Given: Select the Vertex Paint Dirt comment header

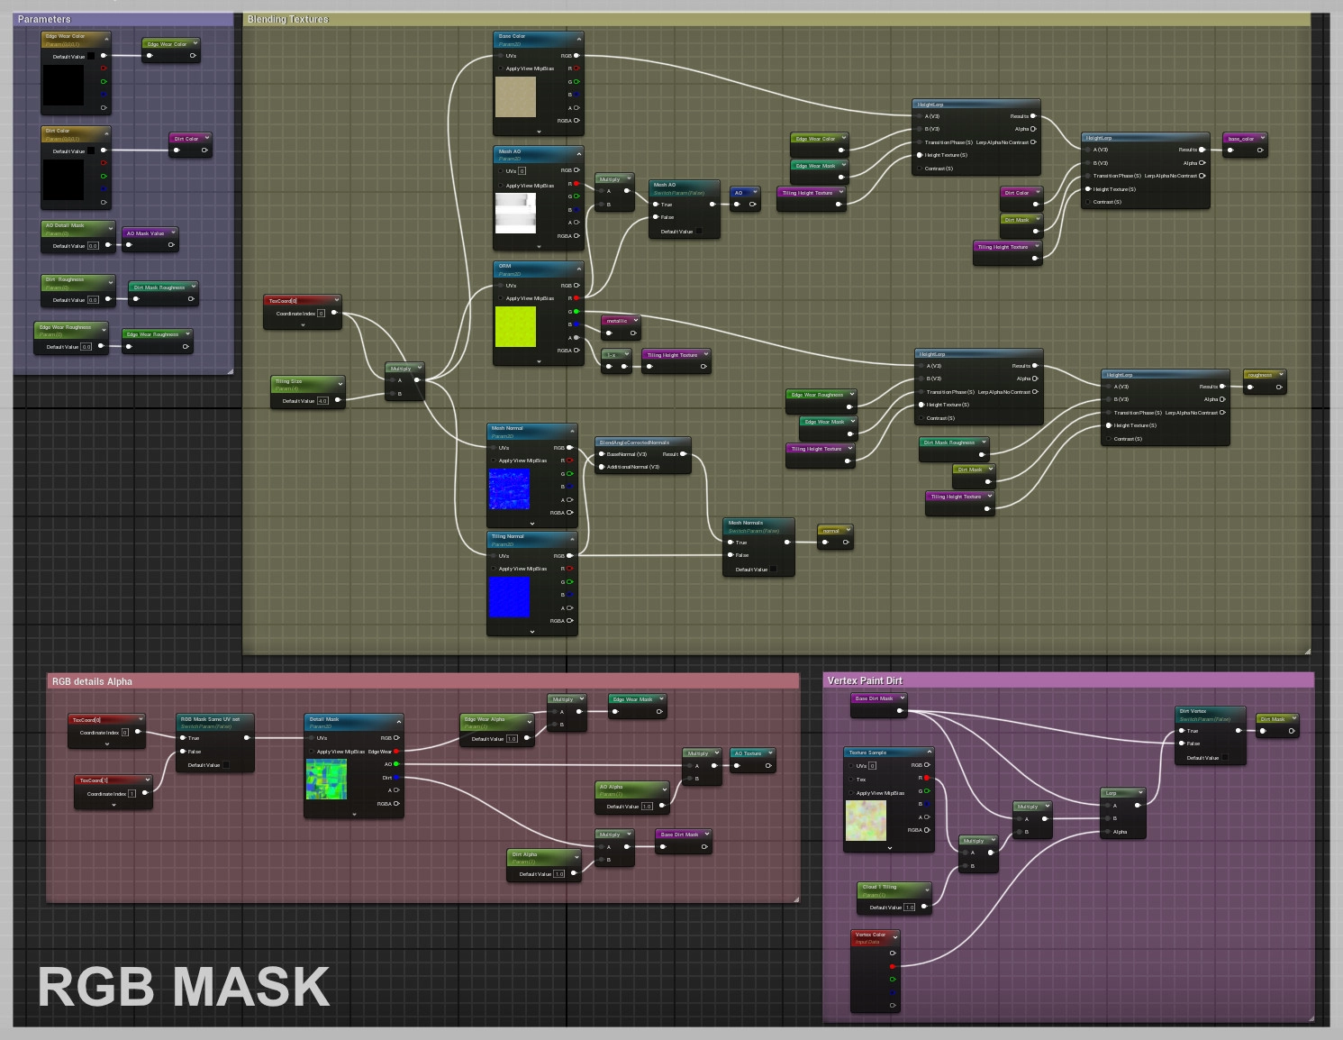Looking at the screenshot, I should 865,680.
